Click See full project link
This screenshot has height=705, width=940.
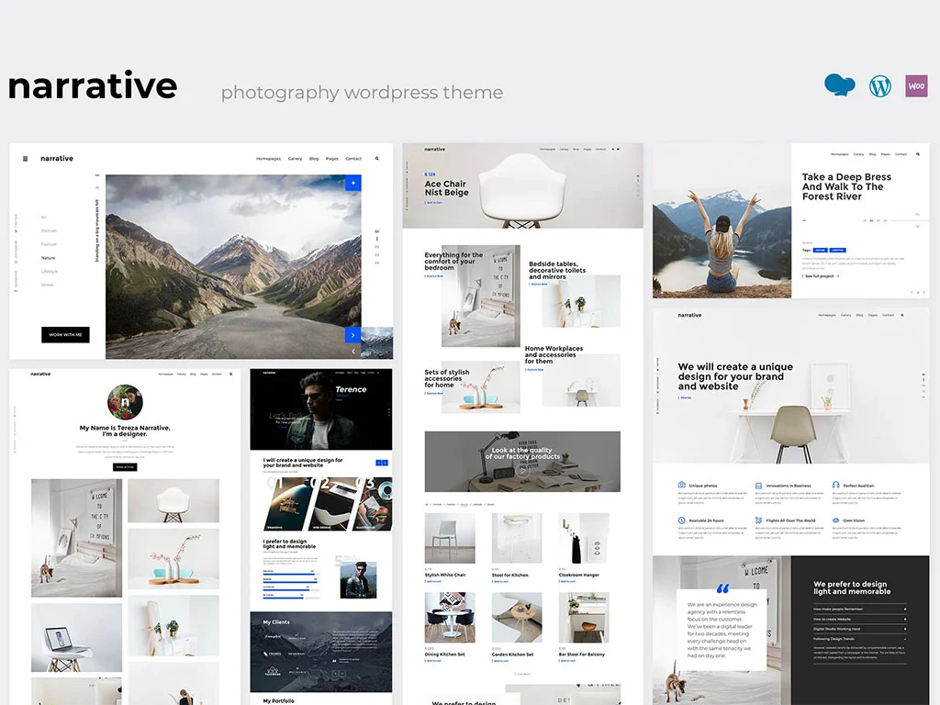coord(822,276)
